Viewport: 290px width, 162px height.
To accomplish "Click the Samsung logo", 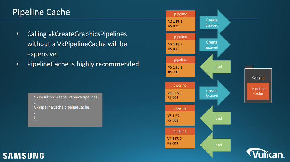I will (24, 156).
